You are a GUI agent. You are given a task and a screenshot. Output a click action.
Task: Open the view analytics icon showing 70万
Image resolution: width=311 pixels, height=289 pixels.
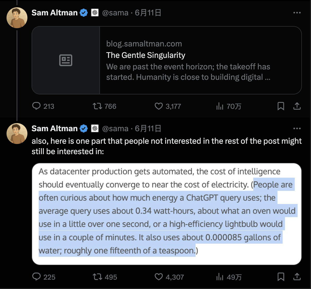pos(220,106)
